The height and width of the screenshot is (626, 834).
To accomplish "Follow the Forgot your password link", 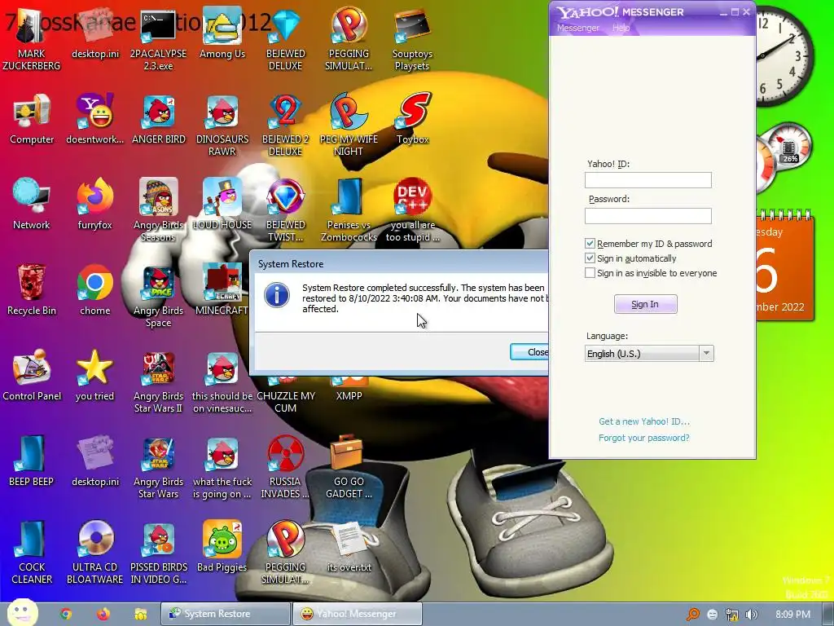I will point(643,438).
